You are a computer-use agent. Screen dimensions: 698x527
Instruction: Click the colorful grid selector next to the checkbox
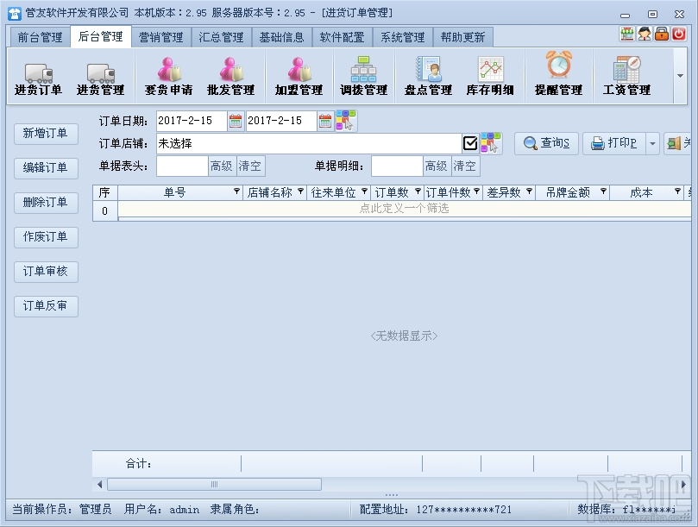pyautogui.click(x=489, y=143)
